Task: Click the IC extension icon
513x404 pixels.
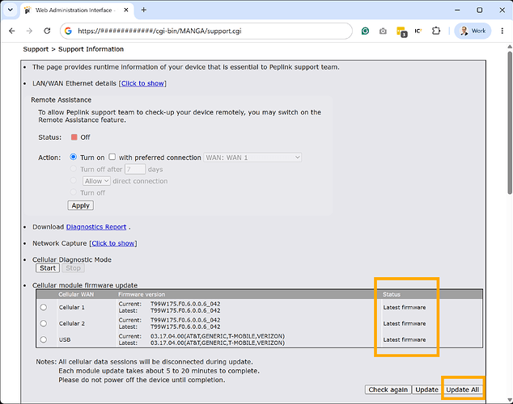Action: tap(418, 31)
